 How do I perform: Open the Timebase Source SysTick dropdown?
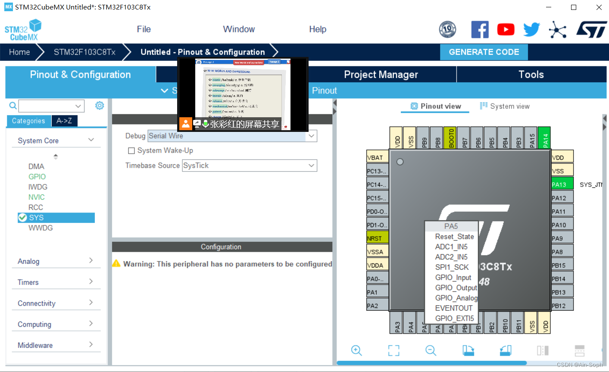pyautogui.click(x=250, y=166)
